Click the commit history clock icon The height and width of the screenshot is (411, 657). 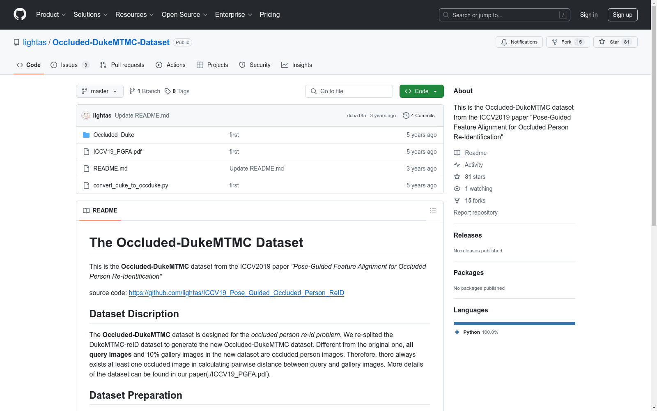(406, 115)
